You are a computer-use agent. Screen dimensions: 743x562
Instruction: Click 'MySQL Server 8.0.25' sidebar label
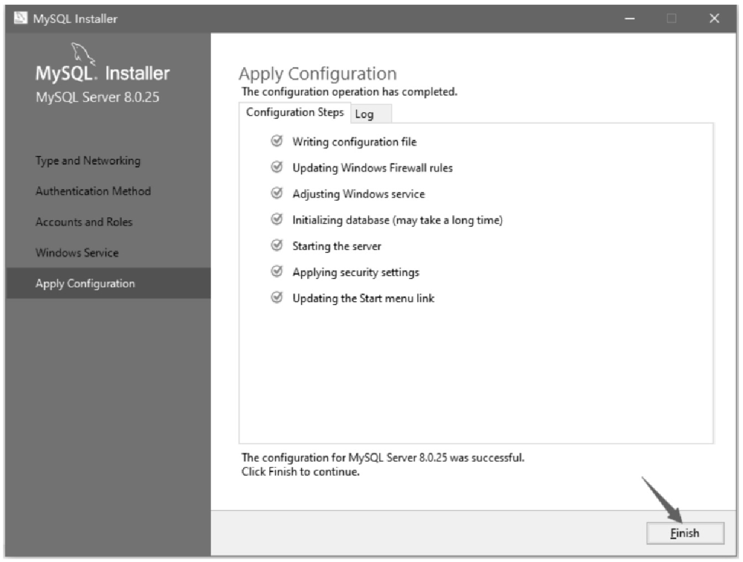click(x=98, y=97)
